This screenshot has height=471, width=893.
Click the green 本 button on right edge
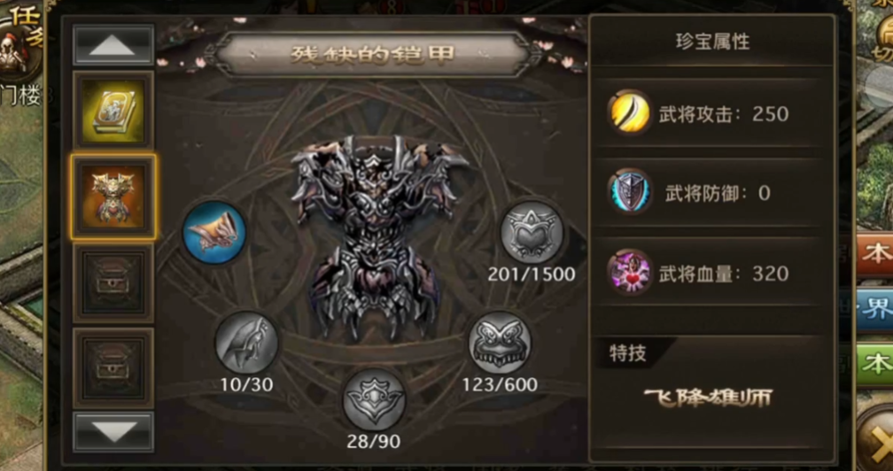coord(876,364)
